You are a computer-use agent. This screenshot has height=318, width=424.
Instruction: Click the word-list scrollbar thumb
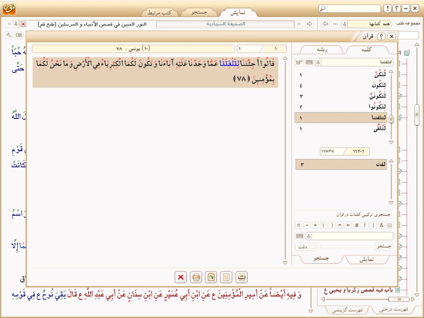point(391,119)
